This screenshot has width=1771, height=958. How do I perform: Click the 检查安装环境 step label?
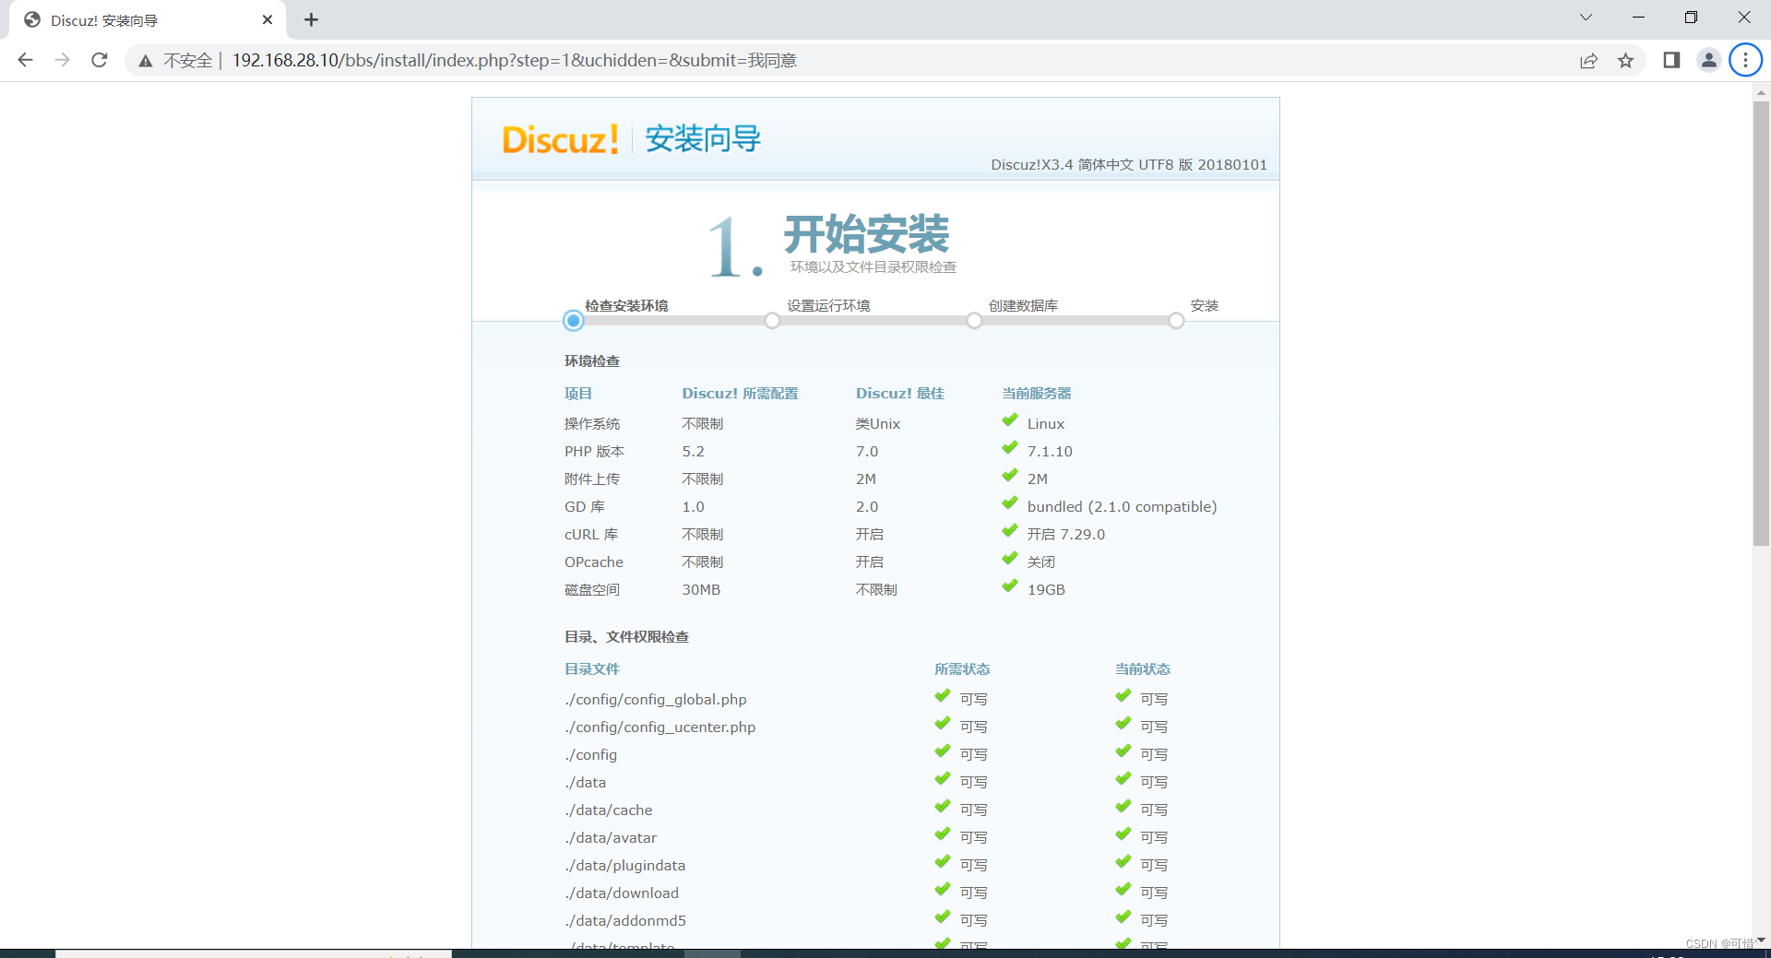click(x=626, y=305)
